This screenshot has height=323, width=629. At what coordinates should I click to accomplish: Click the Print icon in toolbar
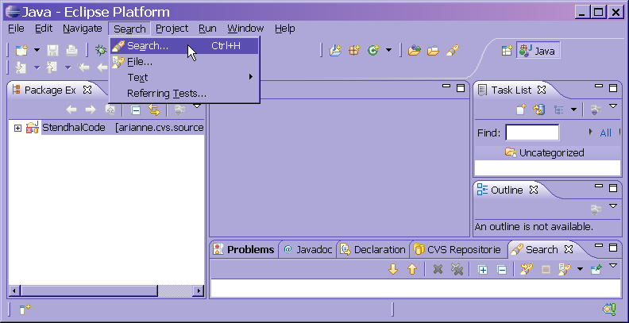coord(71,51)
